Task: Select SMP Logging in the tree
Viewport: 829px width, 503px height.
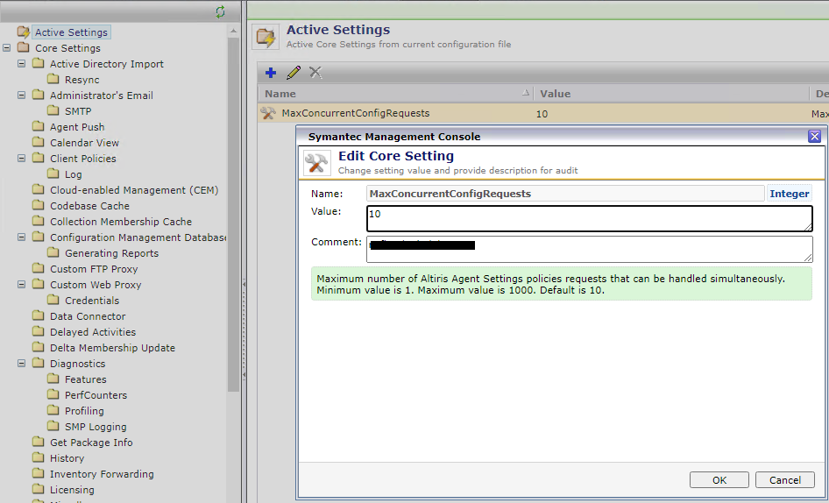Action: click(96, 427)
